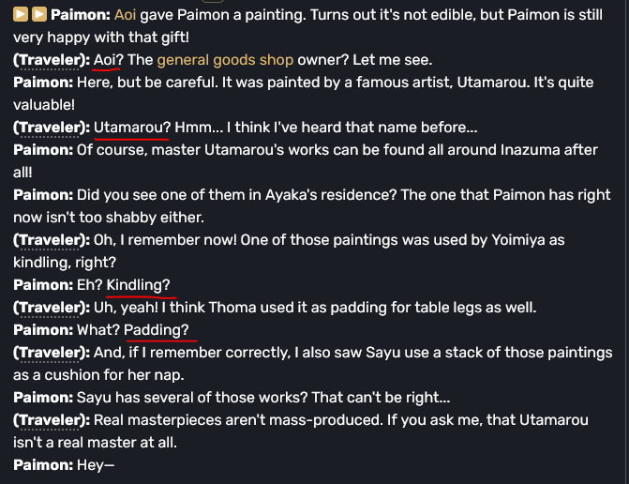Click Traveler label before 'Real masterpieces'
Image resolution: width=629 pixels, height=484 pixels.
click(x=52, y=420)
